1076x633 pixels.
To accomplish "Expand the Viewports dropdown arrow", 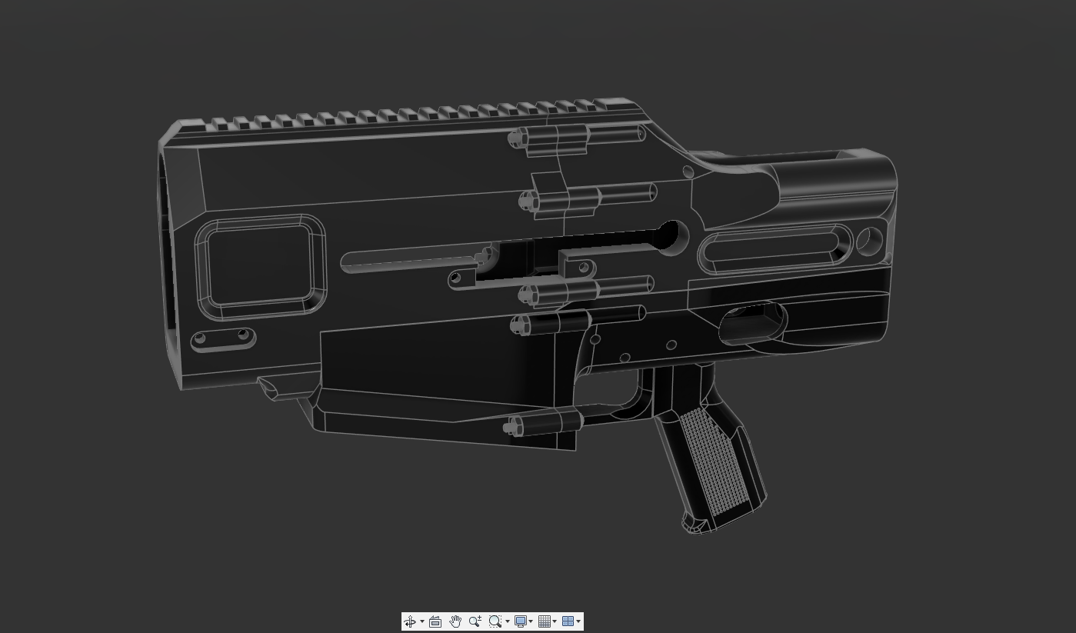I will click(x=578, y=621).
